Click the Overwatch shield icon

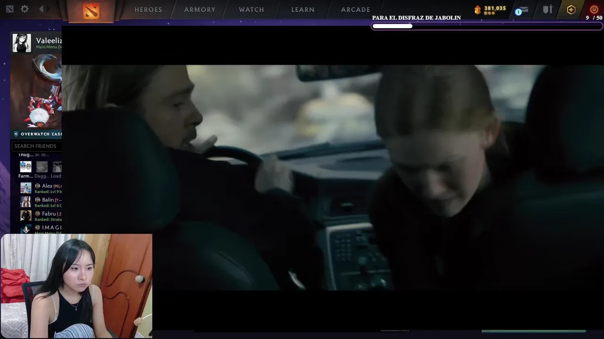click(x=16, y=134)
